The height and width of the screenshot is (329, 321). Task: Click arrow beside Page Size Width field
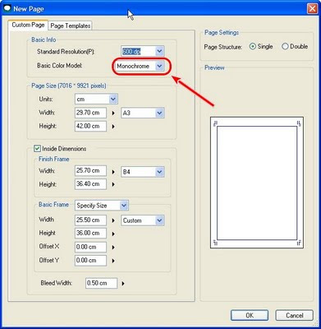(x=113, y=114)
